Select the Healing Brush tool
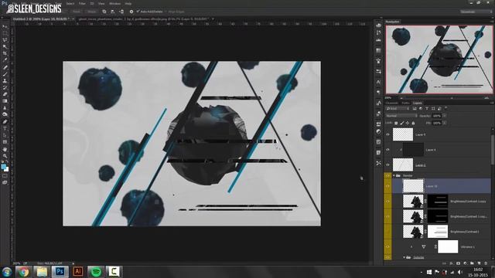495x278 pixels. [x=5, y=67]
